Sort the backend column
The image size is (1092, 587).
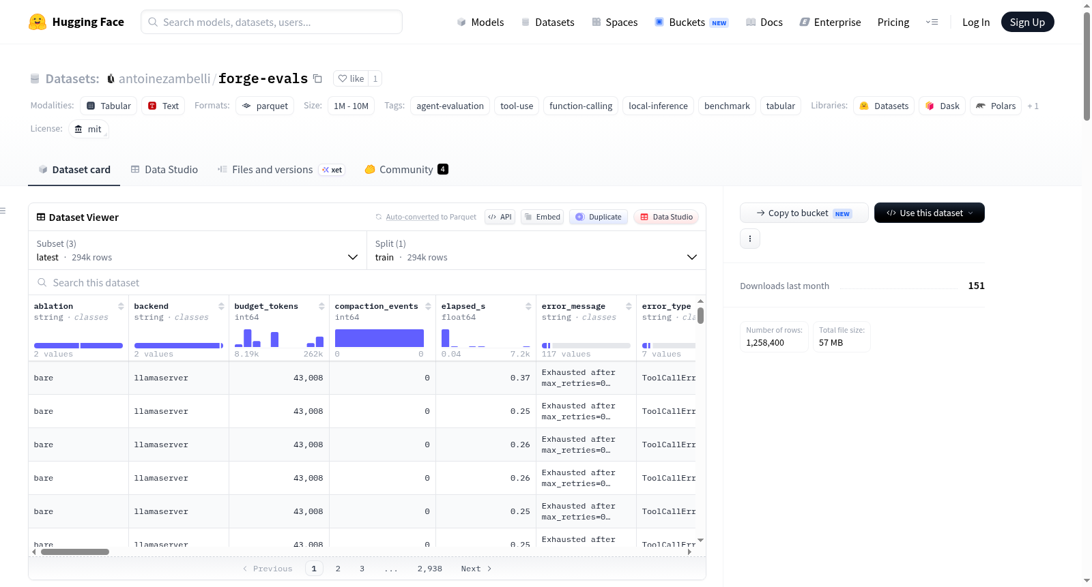click(221, 306)
